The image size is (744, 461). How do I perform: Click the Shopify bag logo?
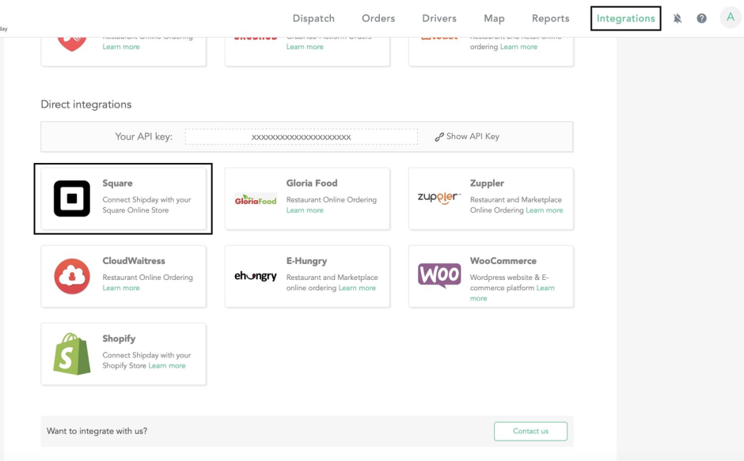coord(72,353)
